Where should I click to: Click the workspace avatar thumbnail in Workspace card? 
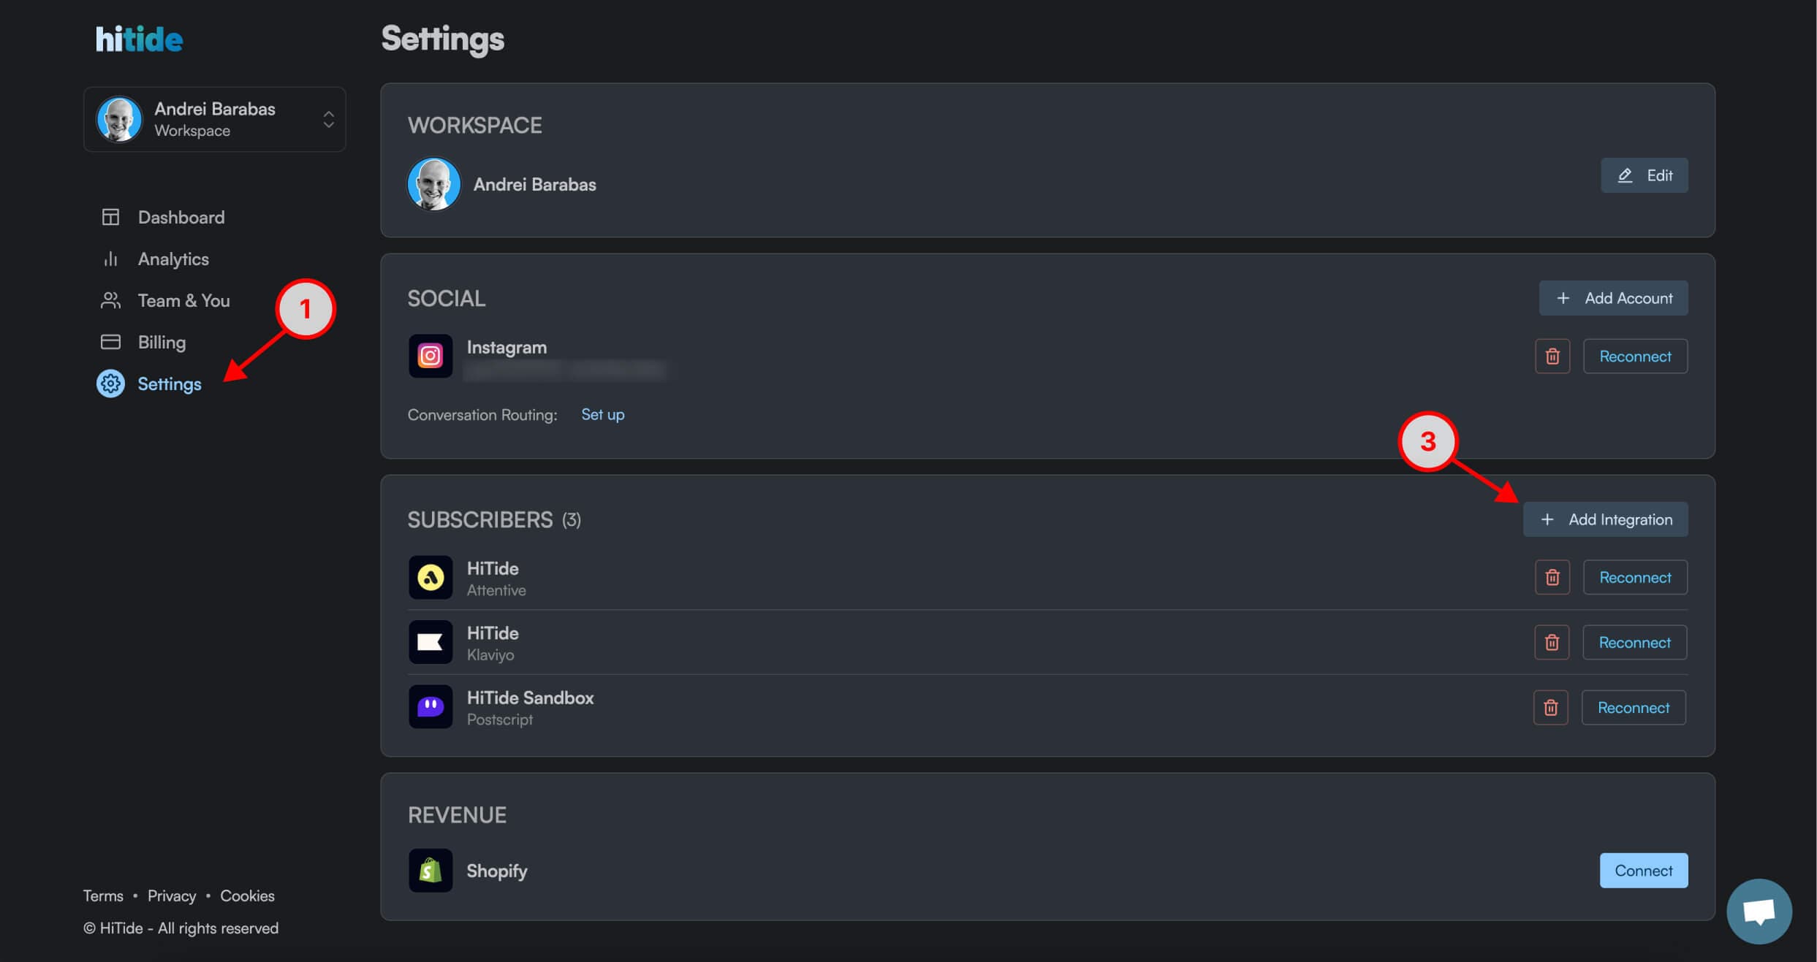pos(433,185)
